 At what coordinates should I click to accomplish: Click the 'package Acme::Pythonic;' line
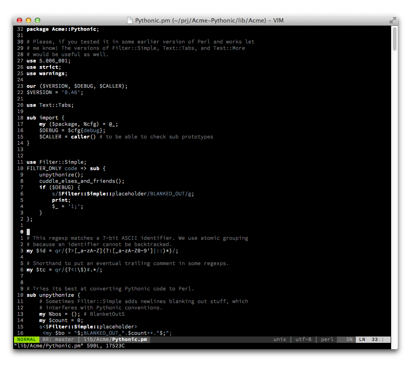coord(63,29)
